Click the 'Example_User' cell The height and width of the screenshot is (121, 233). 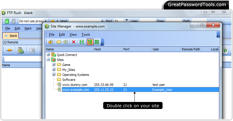[x=162, y=90]
